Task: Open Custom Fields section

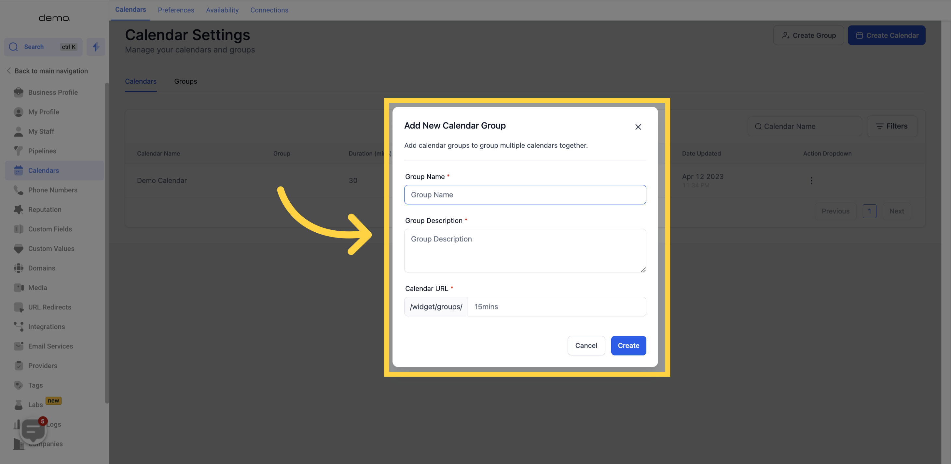Action: 50,229
